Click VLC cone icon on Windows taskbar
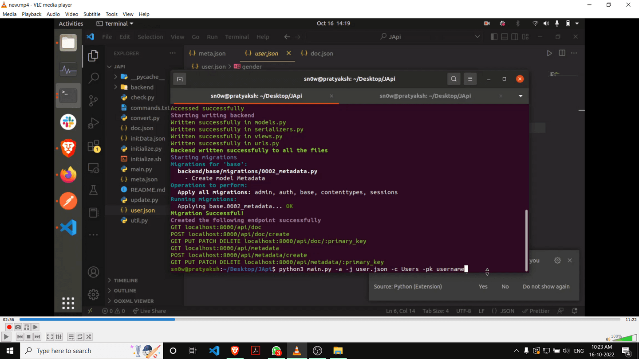Image resolution: width=639 pixels, height=359 pixels. (297, 351)
